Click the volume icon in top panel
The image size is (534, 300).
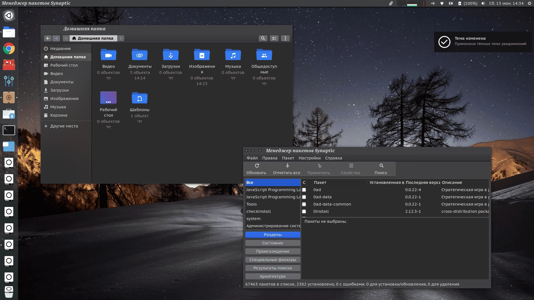pyautogui.click(x=483, y=3)
